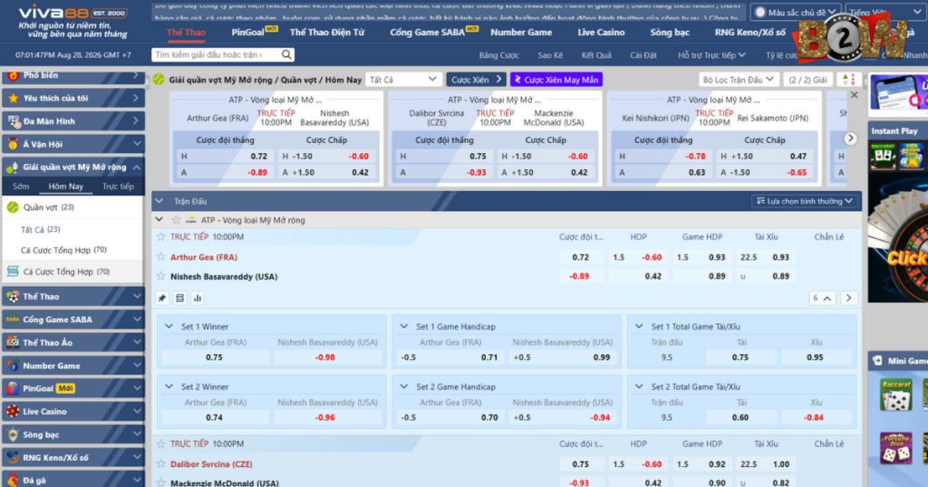Favorite the Nishesh Basavareddy row star
928x487 pixels.
click(161, 276)
